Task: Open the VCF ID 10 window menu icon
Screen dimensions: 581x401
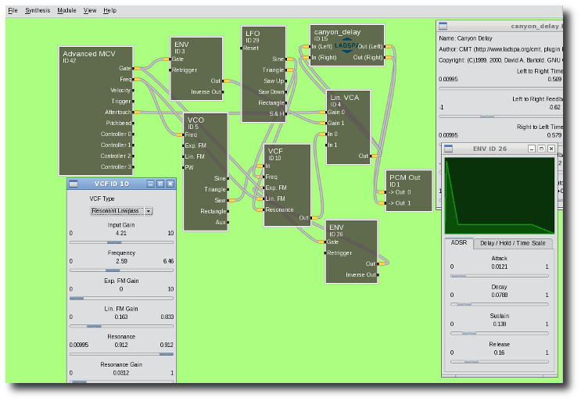Action: tap(74, 184)
